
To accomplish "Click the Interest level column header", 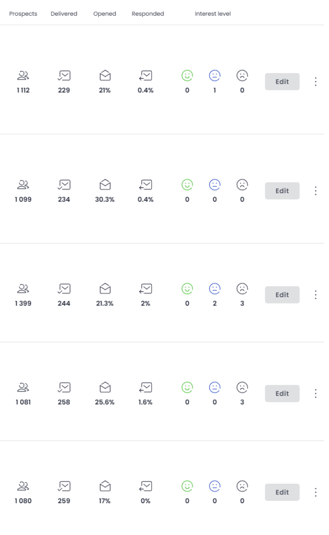I will 213,14.
